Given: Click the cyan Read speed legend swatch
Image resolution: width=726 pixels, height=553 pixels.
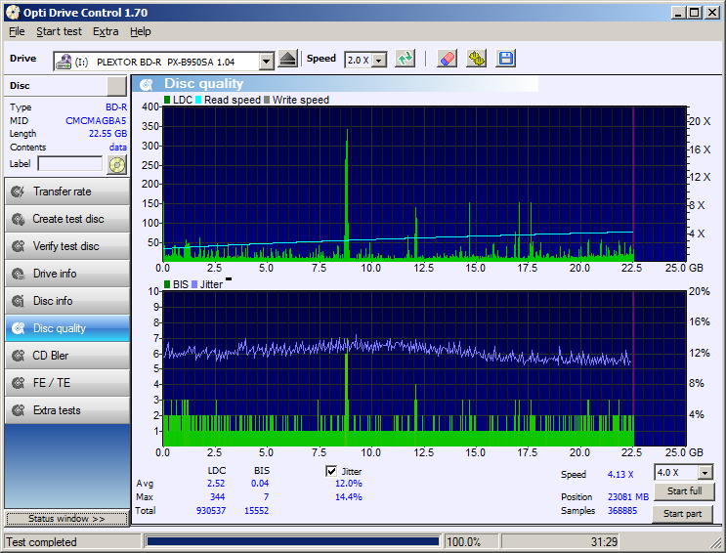Looking at the screenshot, I should pos(198,100).
